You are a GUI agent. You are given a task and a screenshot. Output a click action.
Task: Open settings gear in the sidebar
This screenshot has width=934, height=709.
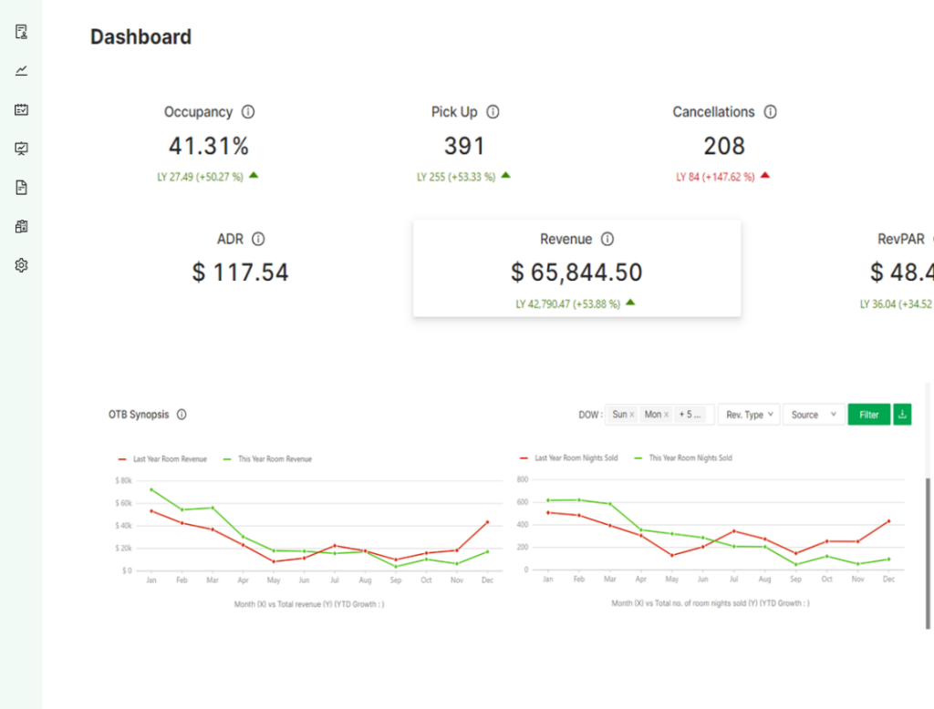[x=22, y=265]
